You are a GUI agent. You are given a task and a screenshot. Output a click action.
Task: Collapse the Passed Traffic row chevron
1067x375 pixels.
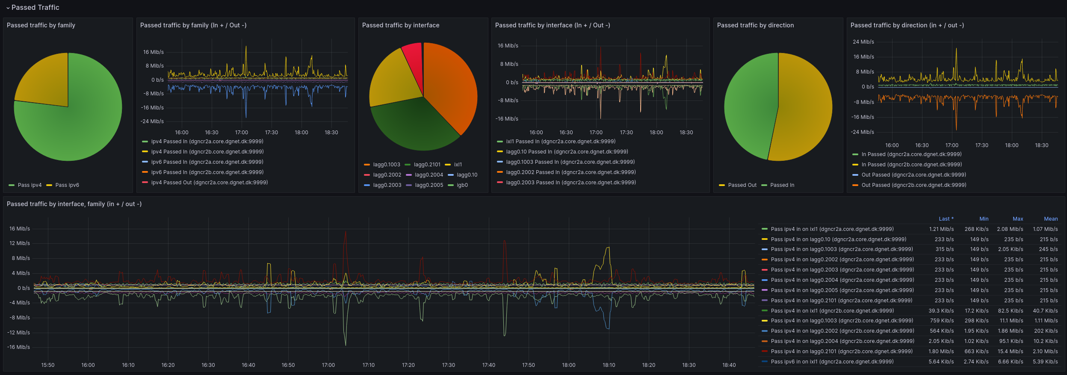[8, 8]
